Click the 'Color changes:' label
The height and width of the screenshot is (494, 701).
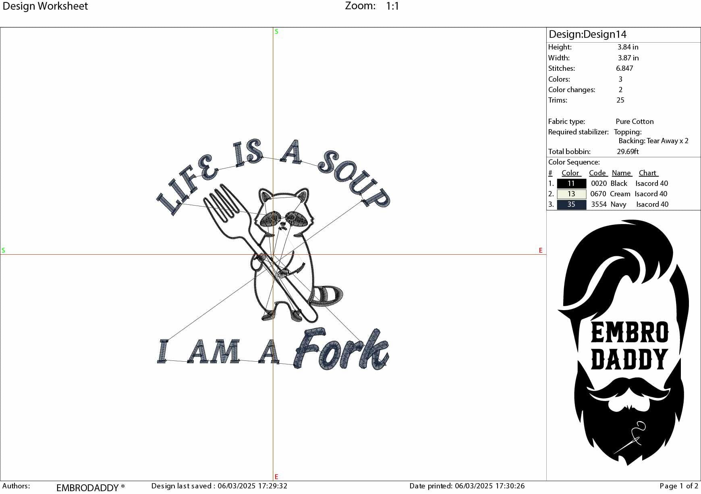click(571, 90)
